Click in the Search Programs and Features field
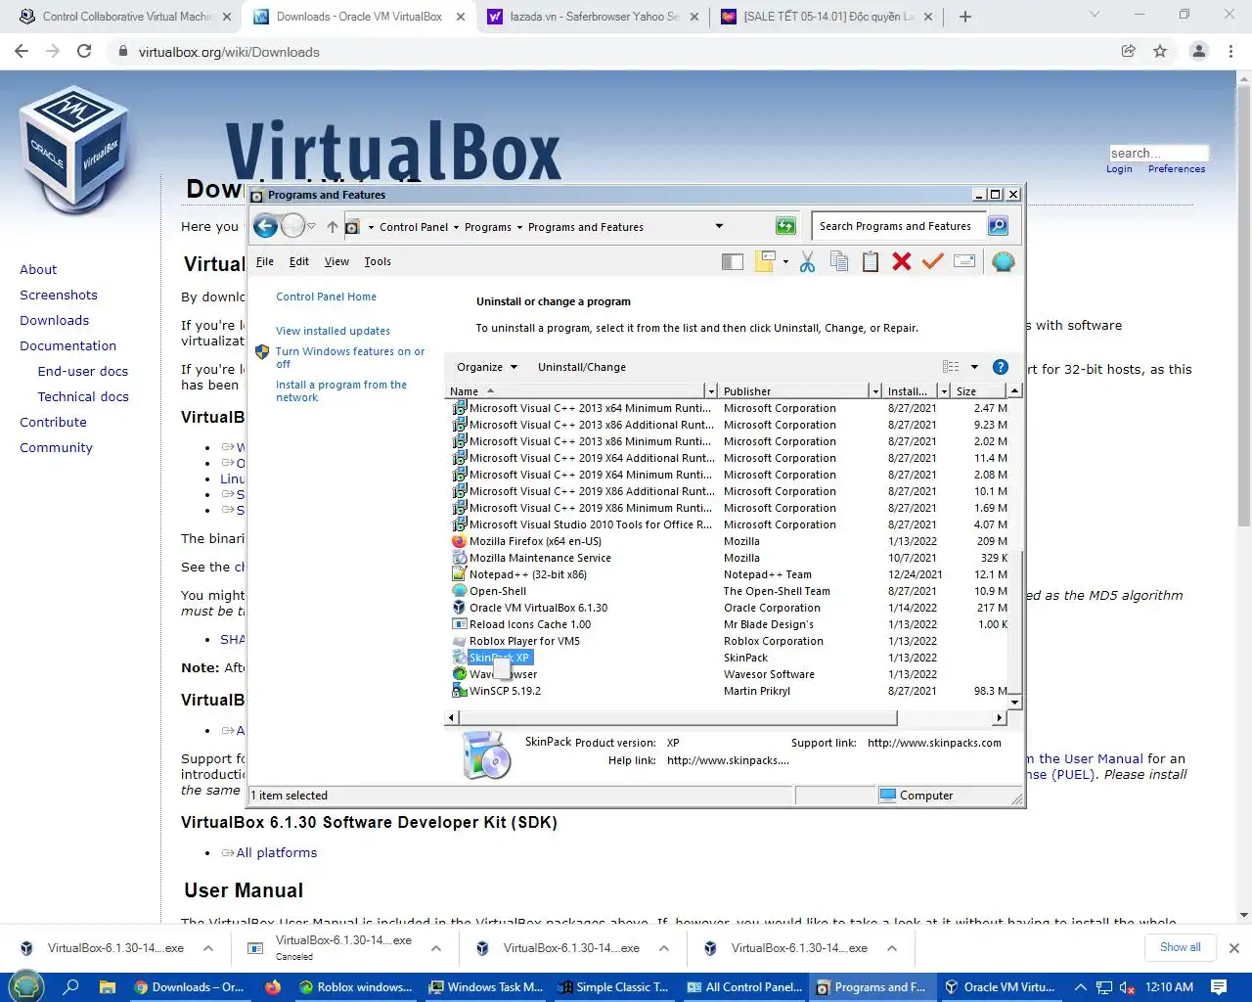 (x=898, y=226)
